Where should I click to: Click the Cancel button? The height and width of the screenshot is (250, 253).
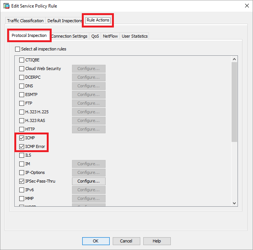126,241
